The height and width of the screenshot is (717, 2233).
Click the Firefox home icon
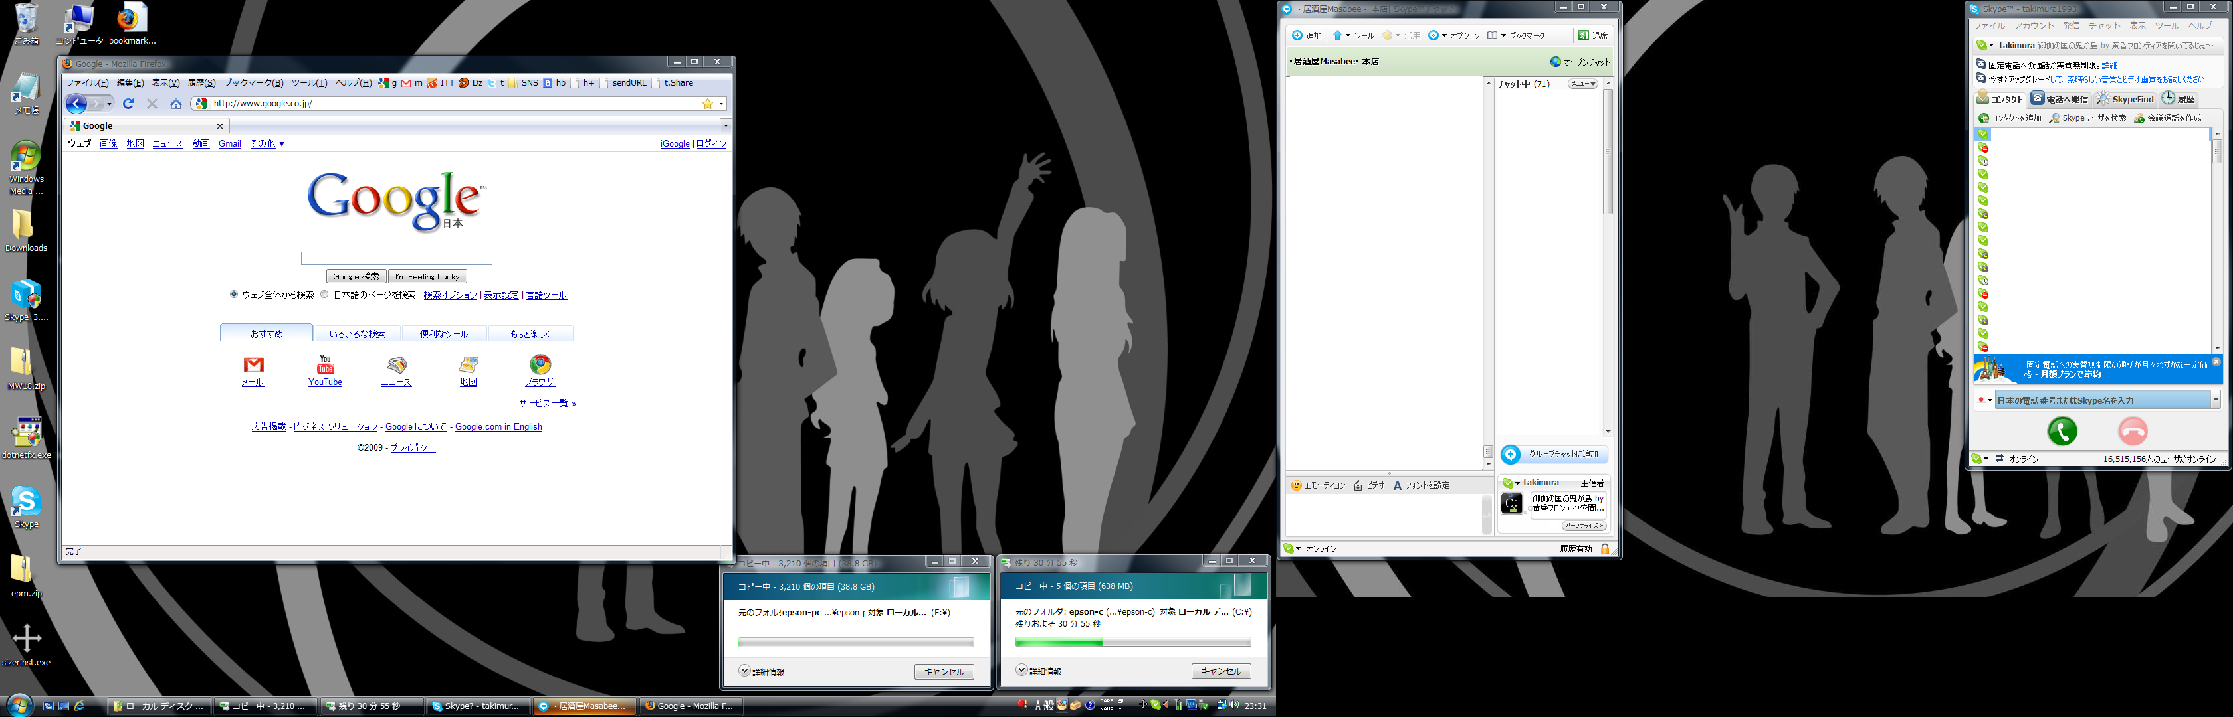(x=176, y=104)
